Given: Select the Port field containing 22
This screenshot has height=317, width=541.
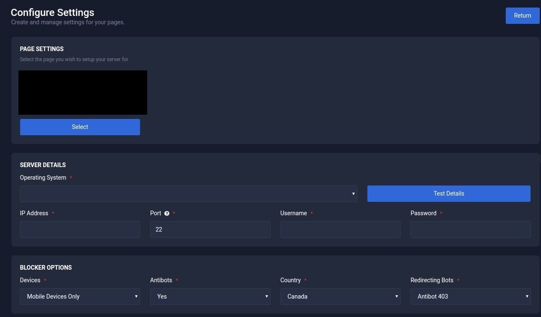Looking at the screenshot, I should (x=210, y=229).
